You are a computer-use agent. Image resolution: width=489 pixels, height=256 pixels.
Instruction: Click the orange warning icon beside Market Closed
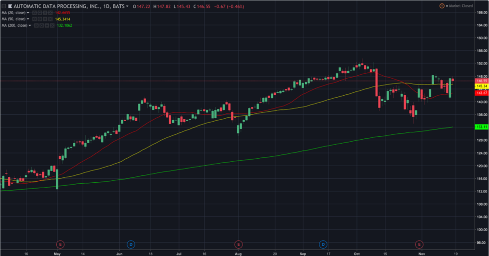pos(442,6)
